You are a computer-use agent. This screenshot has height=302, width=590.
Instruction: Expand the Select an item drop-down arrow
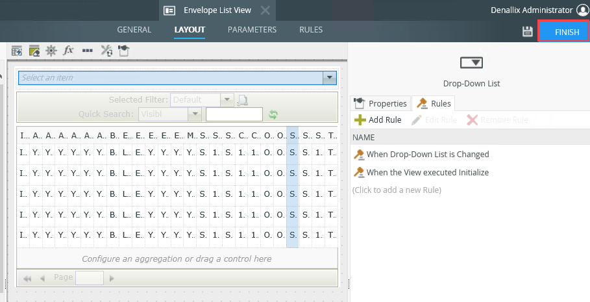329,78
